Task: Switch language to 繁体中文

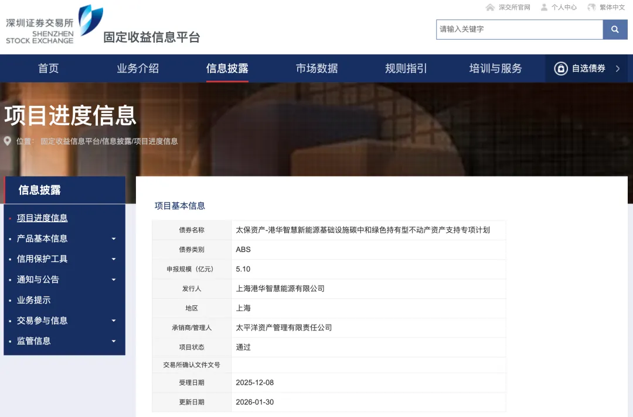Action: click(612, 7)
